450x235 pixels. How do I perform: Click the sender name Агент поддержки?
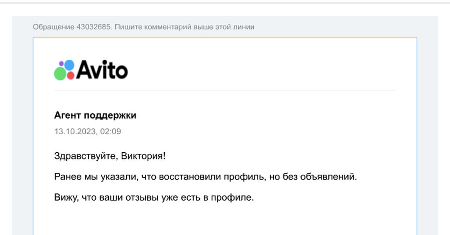click(95, 115)
